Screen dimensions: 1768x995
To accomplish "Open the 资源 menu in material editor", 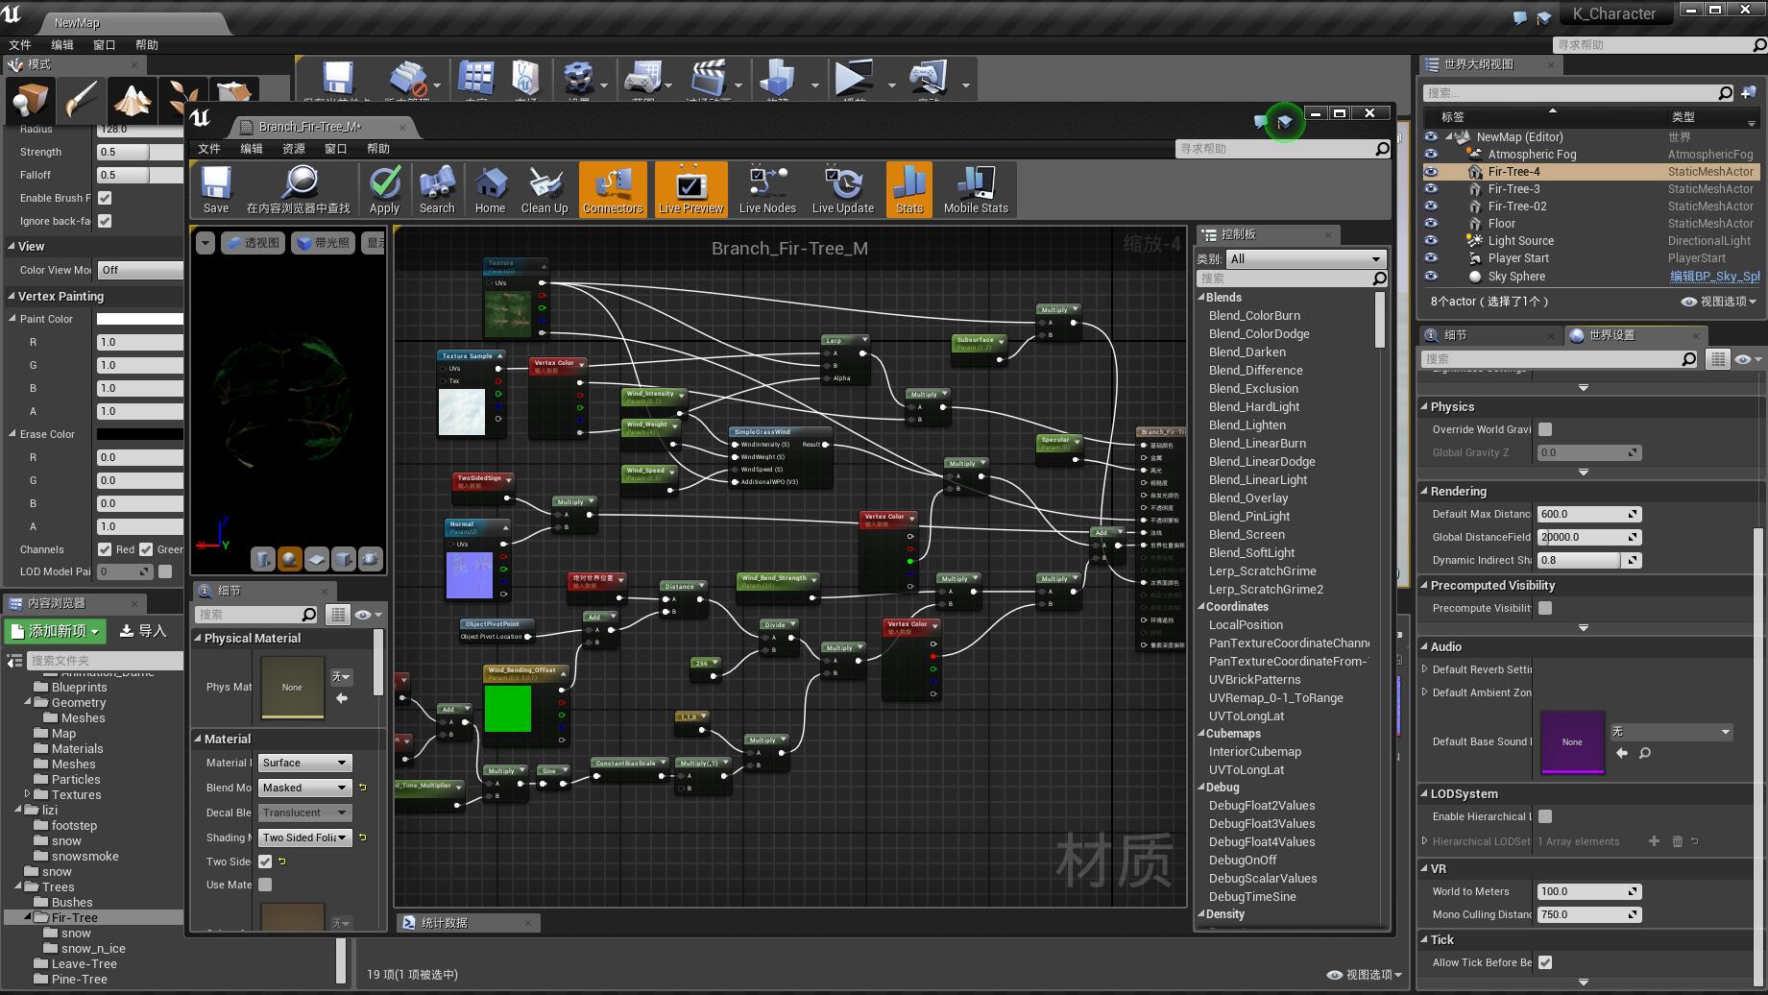I will [x=293, y=149].
